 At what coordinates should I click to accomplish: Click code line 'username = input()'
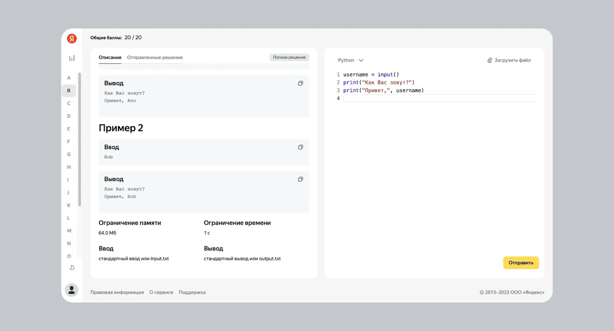point(371,74)
